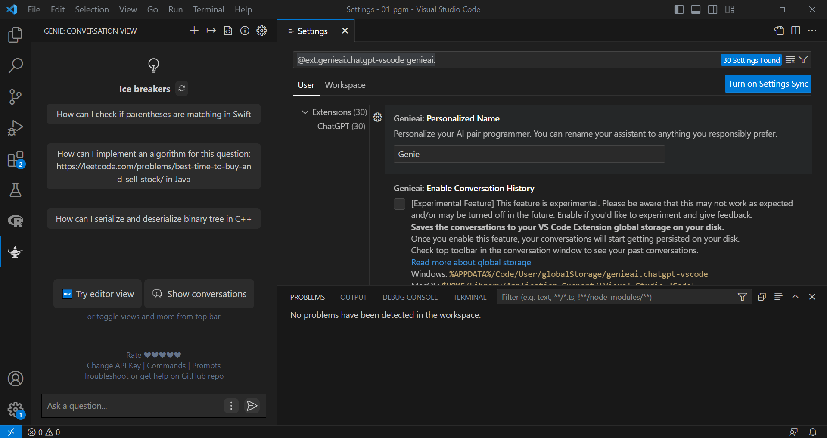Maximize the Problems panel with the chevron
Image resolution: width=827 pixels, height=438 pixels.
[x=795, y=297]
